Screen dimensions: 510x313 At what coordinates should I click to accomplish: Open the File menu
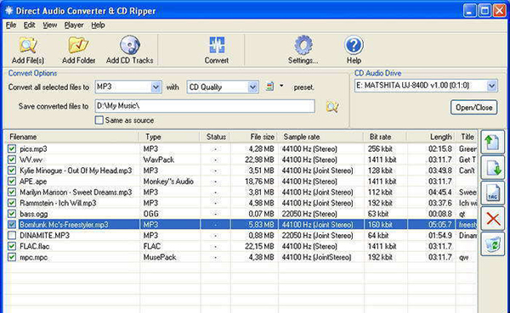click(x=11, y=25)
